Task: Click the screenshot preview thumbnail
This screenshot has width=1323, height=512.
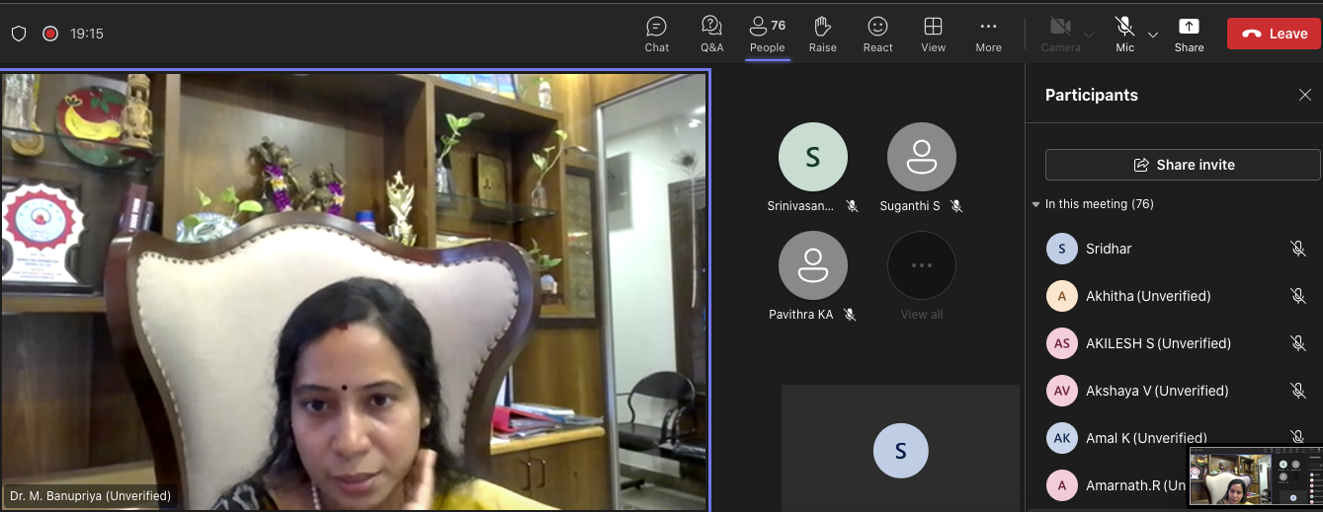Action: 1254,478
